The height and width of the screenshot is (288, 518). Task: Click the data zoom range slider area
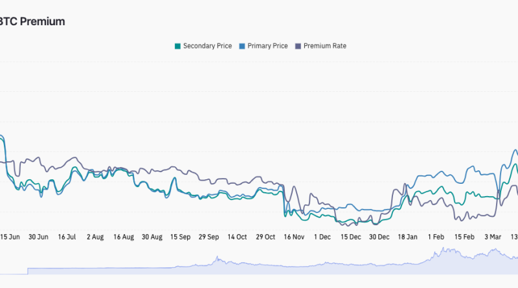(x=259, y=261)
